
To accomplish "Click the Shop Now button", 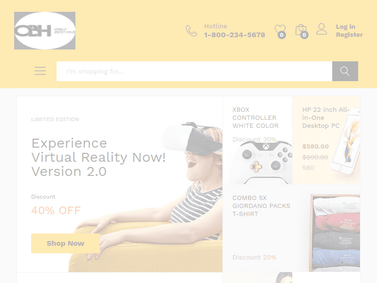I will (66, 243).
